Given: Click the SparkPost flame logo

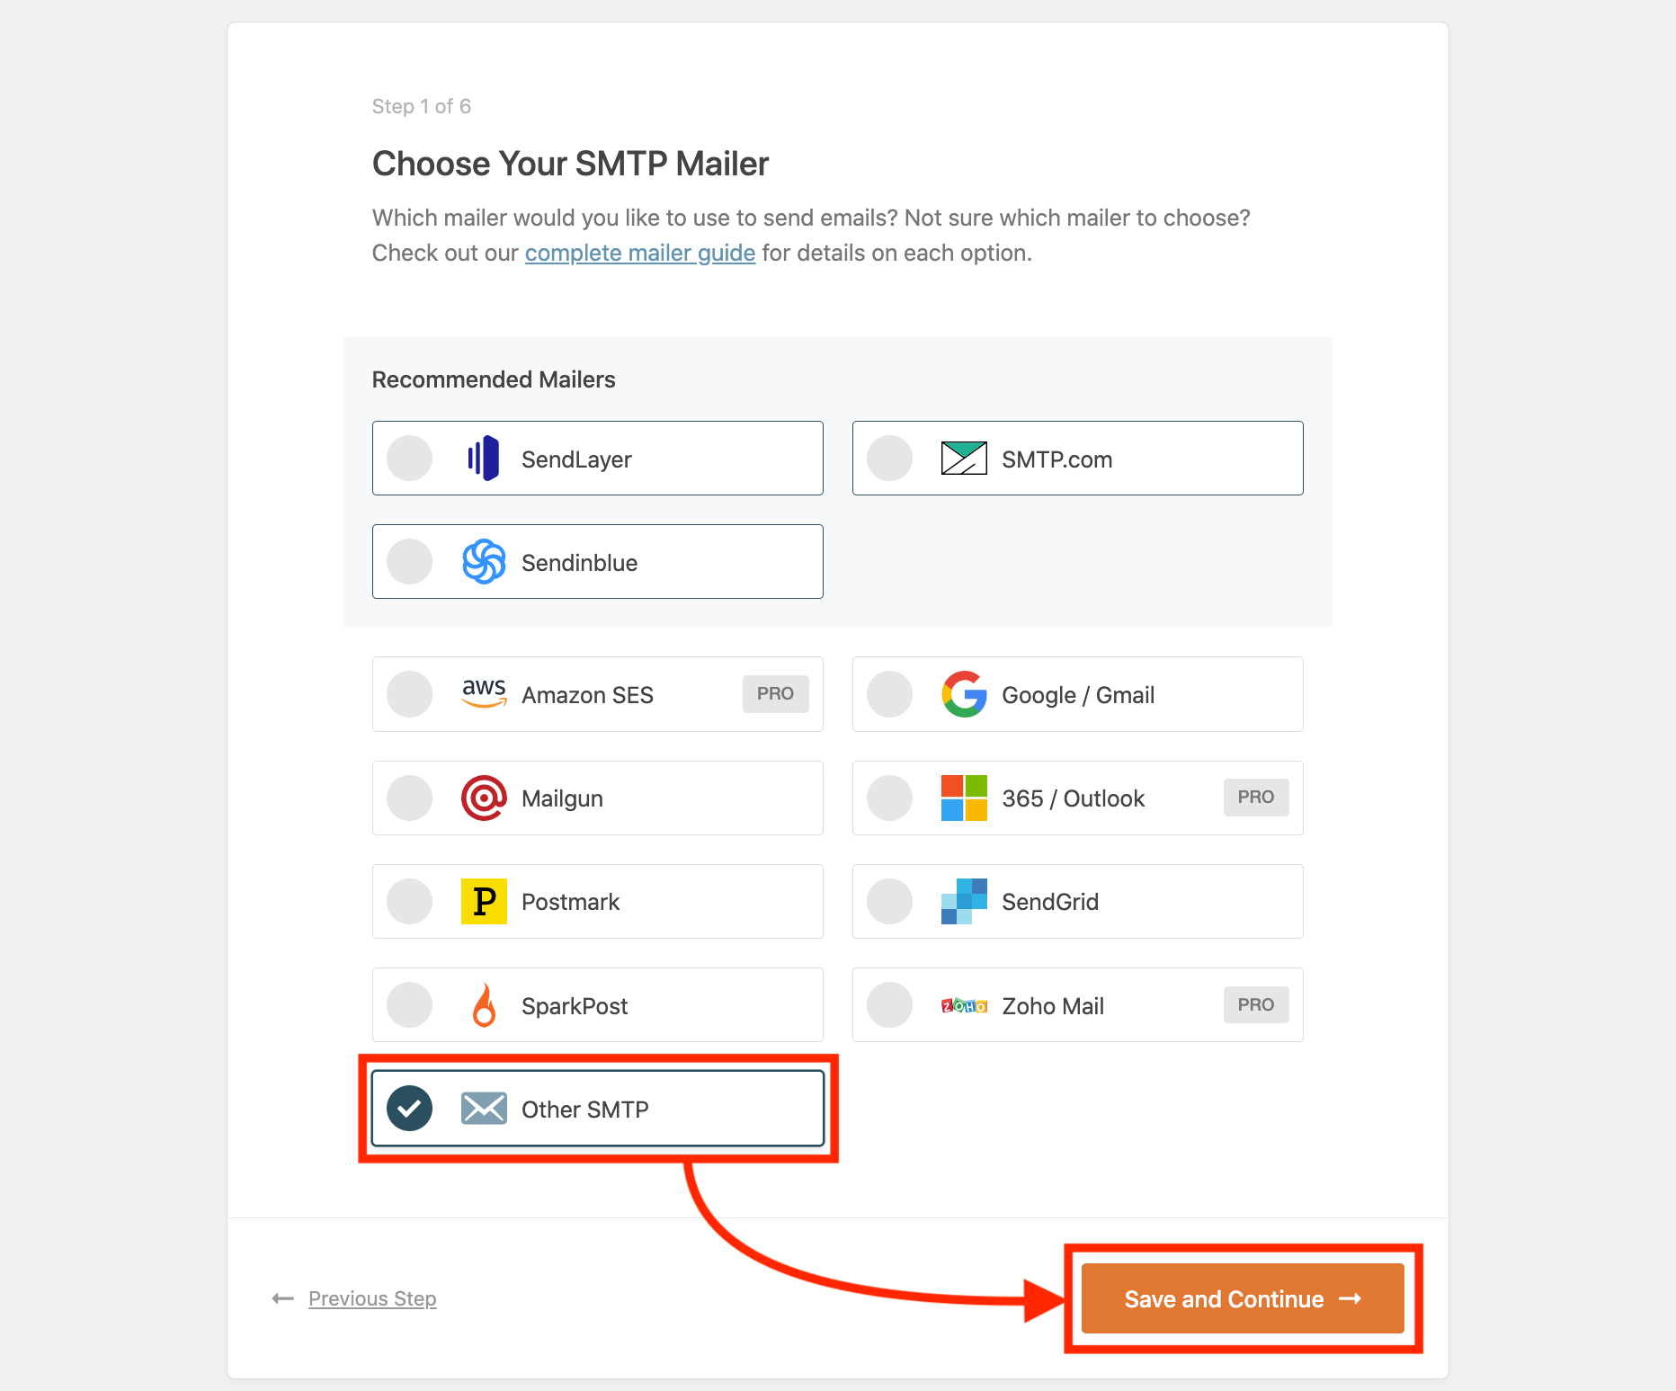Looking at the screenshot, I should click(x=484, y=1005).
